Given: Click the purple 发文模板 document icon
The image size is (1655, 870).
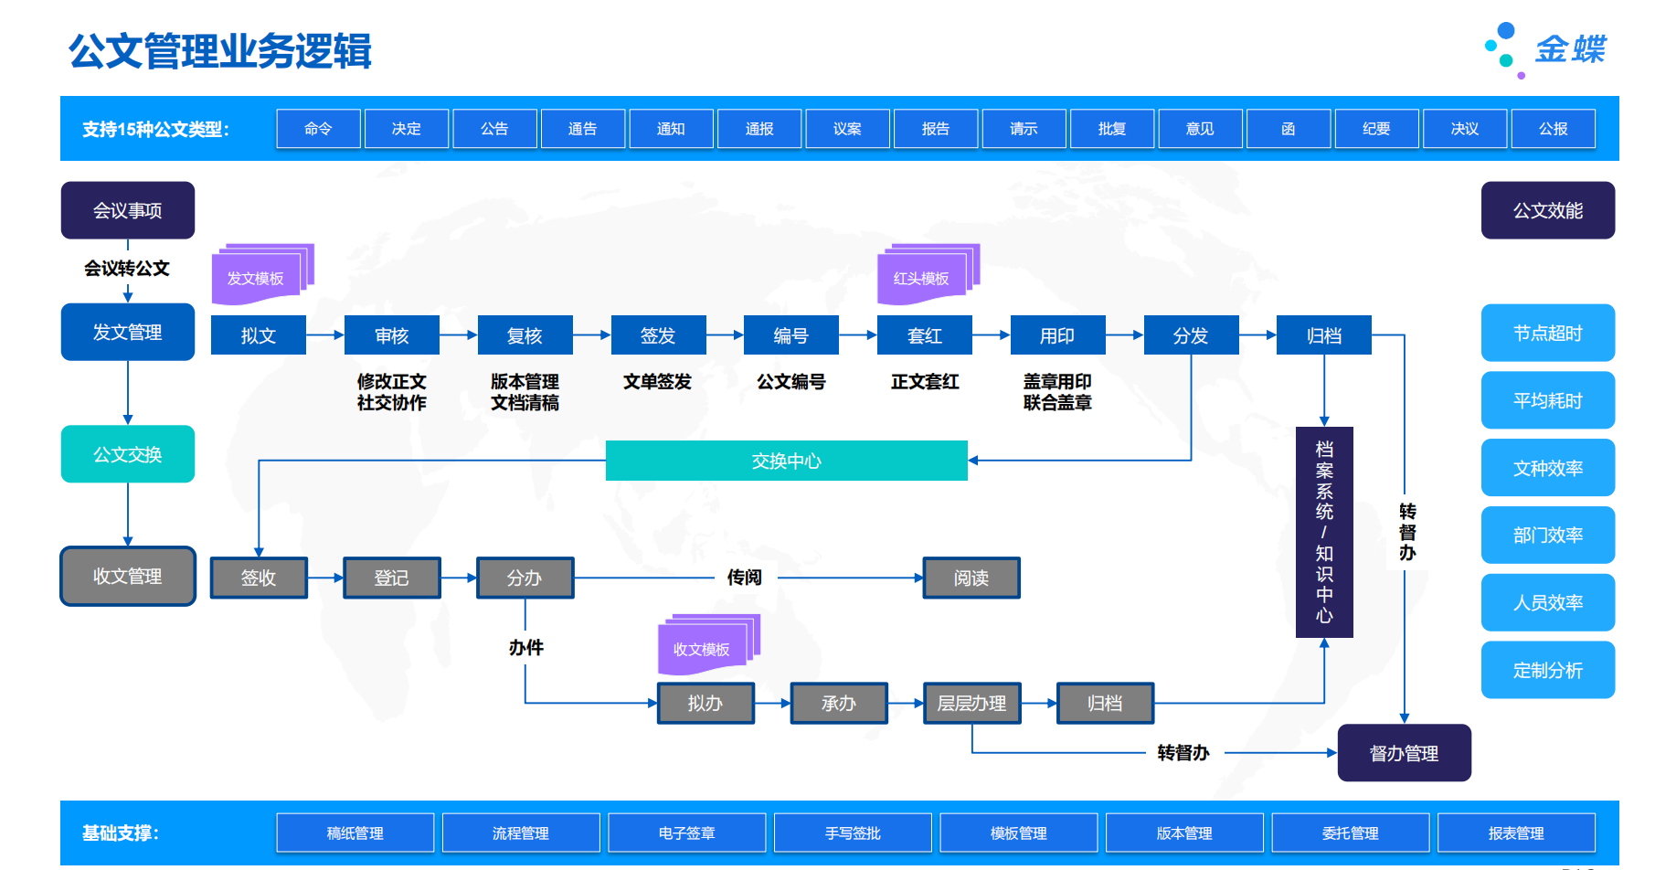Looking at the screenshot, I should (x=258, y=277).
